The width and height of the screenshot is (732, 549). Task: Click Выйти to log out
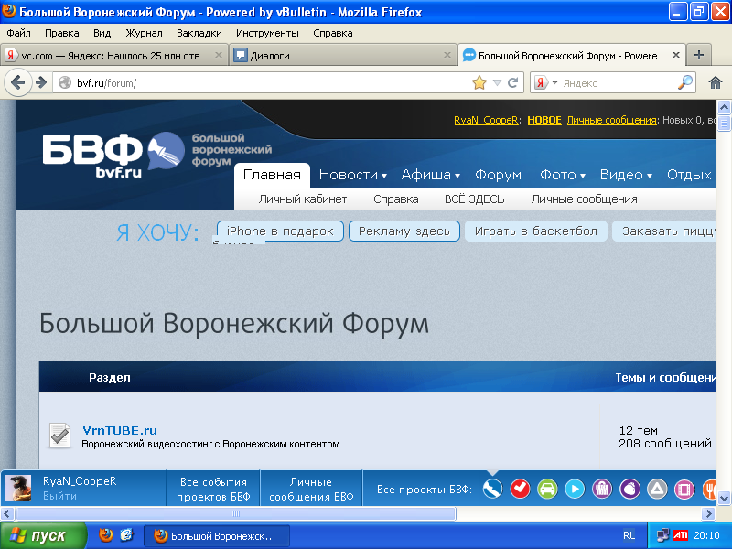tap(59, 496)
